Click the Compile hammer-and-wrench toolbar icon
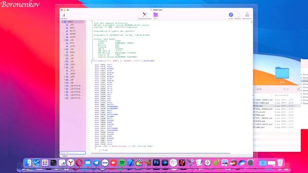Image resolution: width=308 pixels, height=173 pixels. 145,15
